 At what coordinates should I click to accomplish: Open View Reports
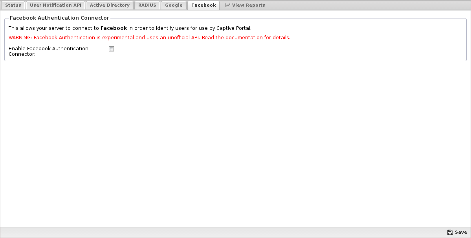coord(245,5)
